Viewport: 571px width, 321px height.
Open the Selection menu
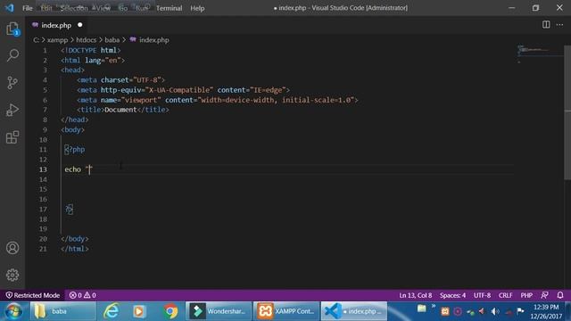(x=74, y=8)
